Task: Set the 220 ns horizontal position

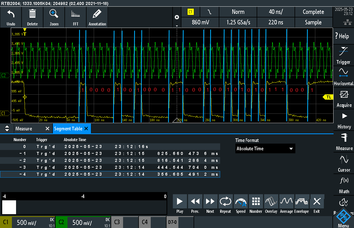Action: [276, 22]
